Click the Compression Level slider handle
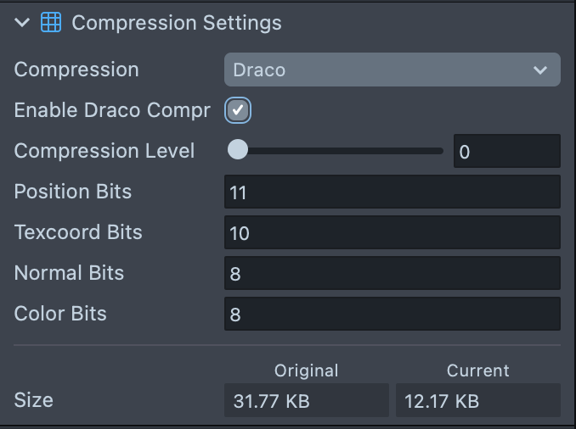 point(238,150)
